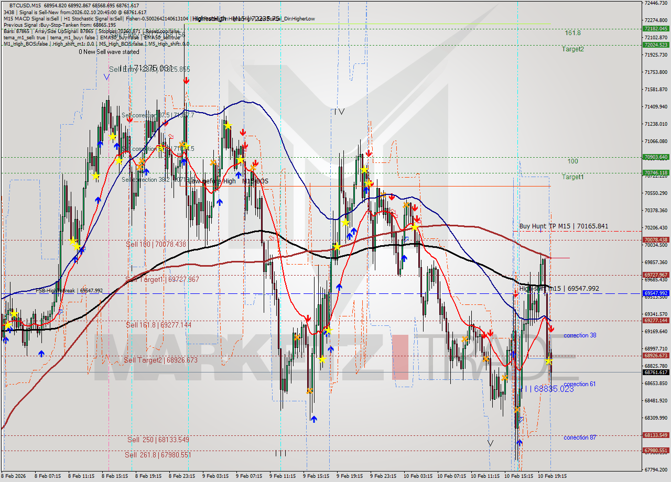The height and width of the screenshot is (482, 671).
Task: Click the red down arrow above the 9 Feb 07:15 candles
Action: click(242, 133)
